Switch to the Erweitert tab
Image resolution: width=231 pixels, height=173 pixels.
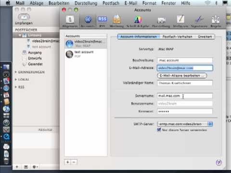[x=205, y=37]
